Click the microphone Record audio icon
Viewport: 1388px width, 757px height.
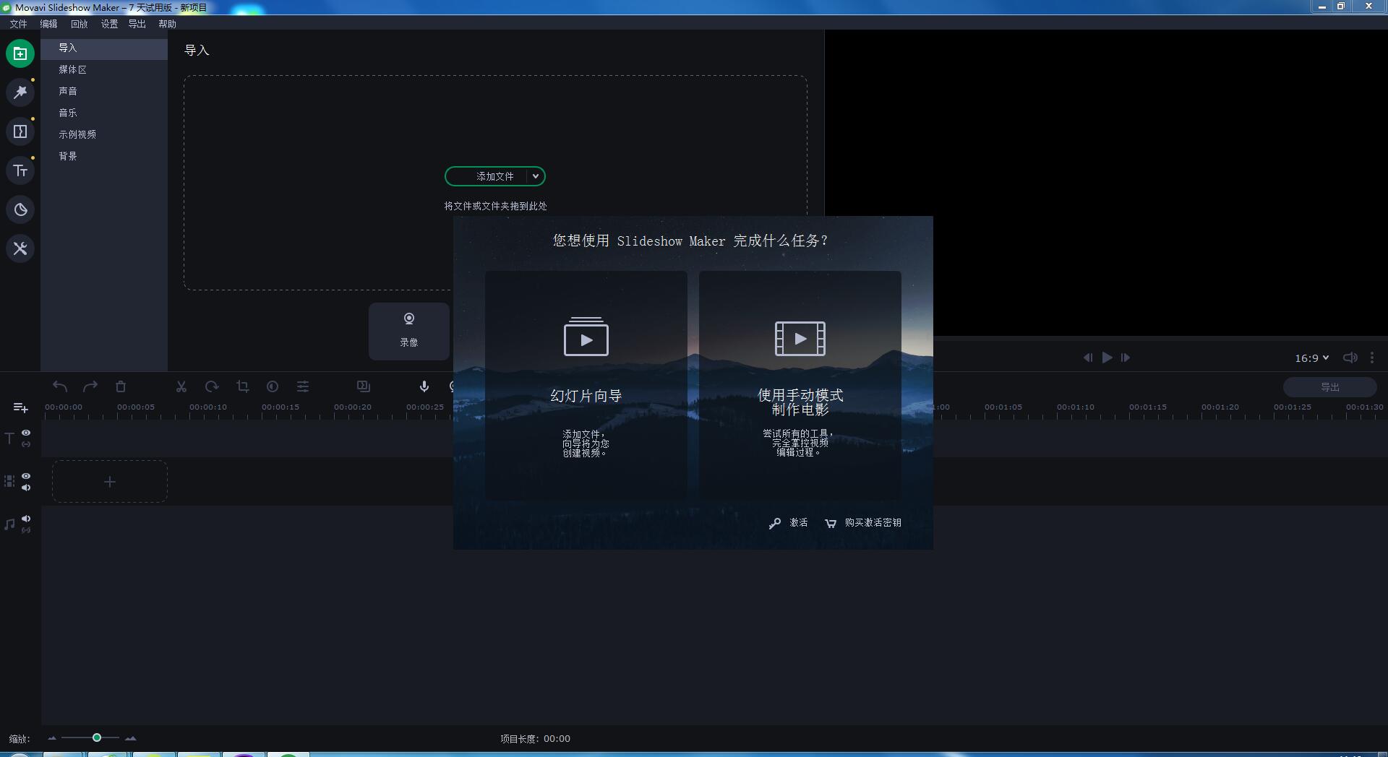point(424,386)
